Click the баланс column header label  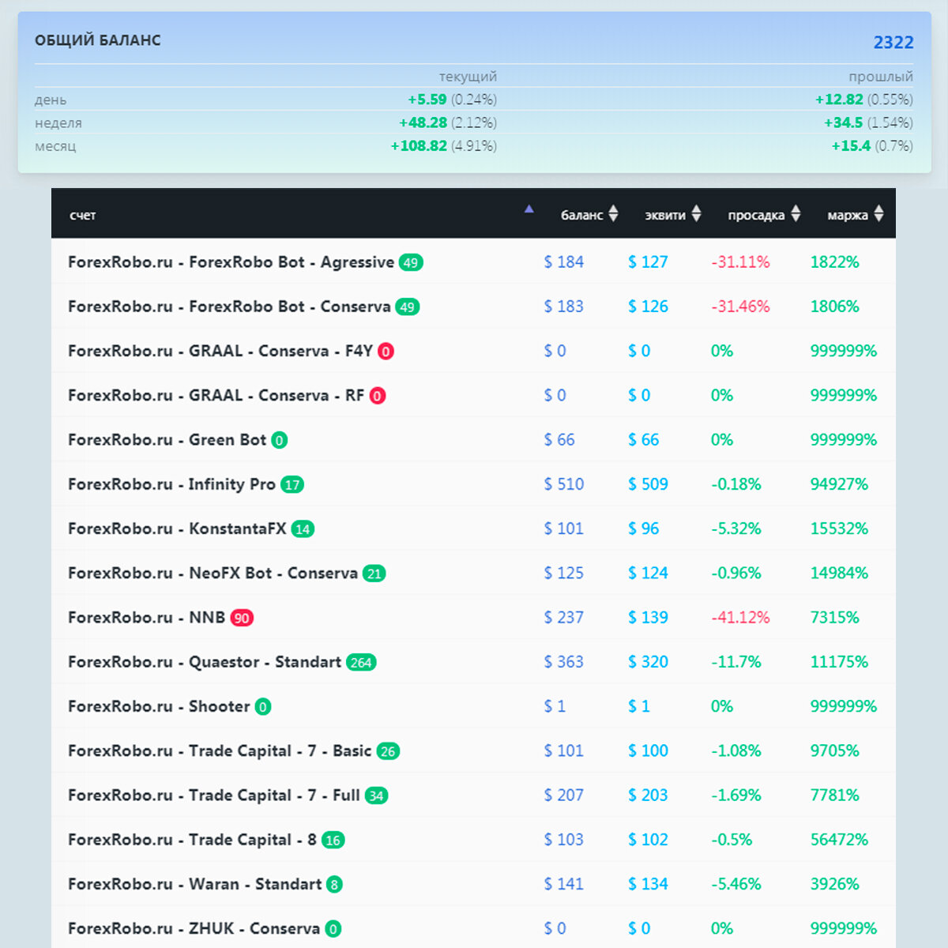pyautogui.click(x=581, y=215)
